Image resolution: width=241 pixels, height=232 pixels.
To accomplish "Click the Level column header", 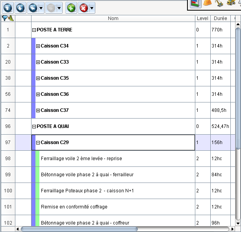I will coord(202,18).
